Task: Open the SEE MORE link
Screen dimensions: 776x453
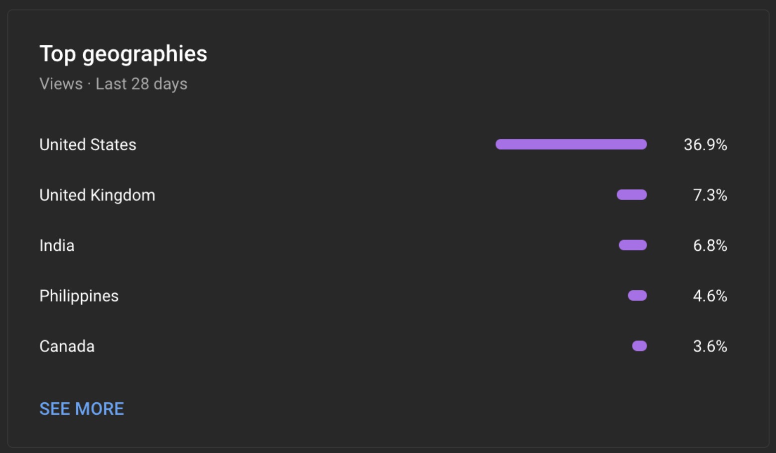Action: point(82,409)
